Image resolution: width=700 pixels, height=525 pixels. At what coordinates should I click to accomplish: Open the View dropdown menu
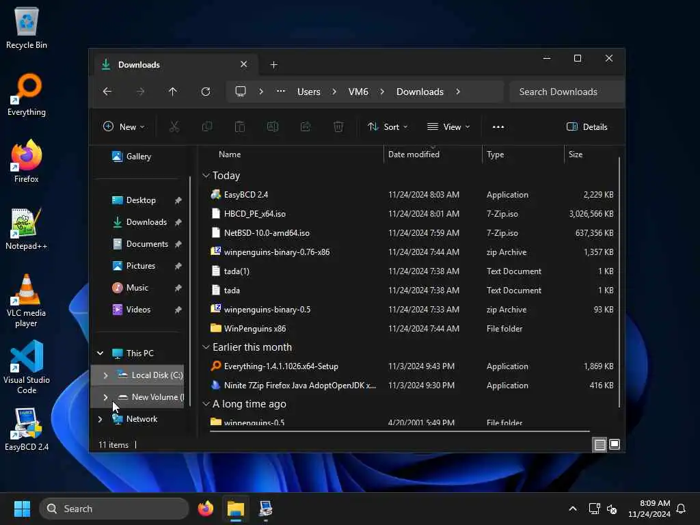[x=448, y=126]
